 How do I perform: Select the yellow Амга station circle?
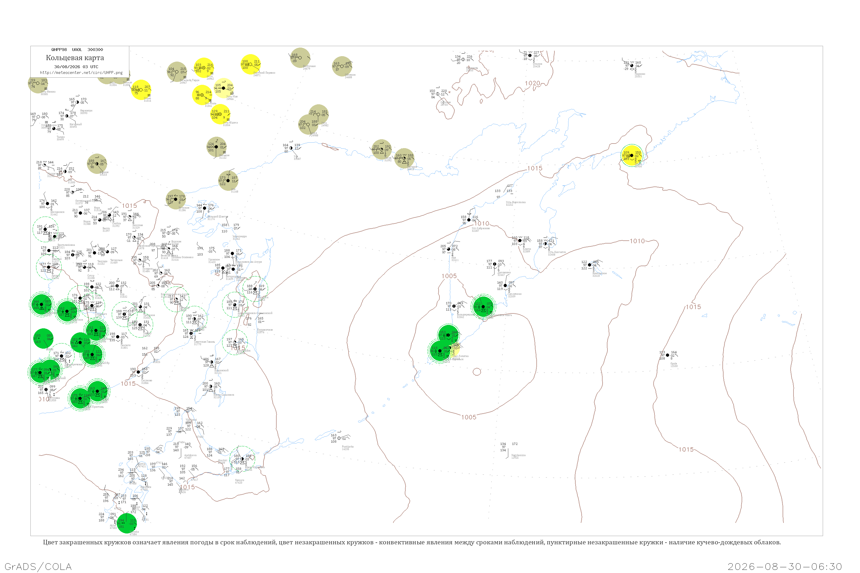(204, 68)
